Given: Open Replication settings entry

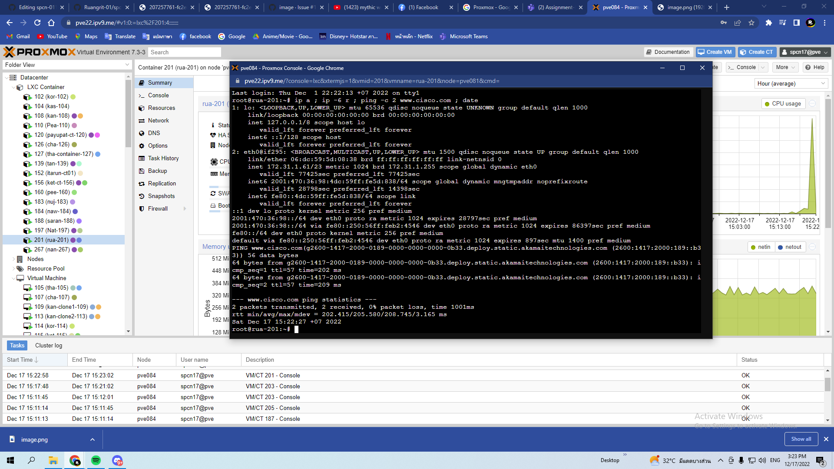Looking at the screenshot, I should 162,183.
